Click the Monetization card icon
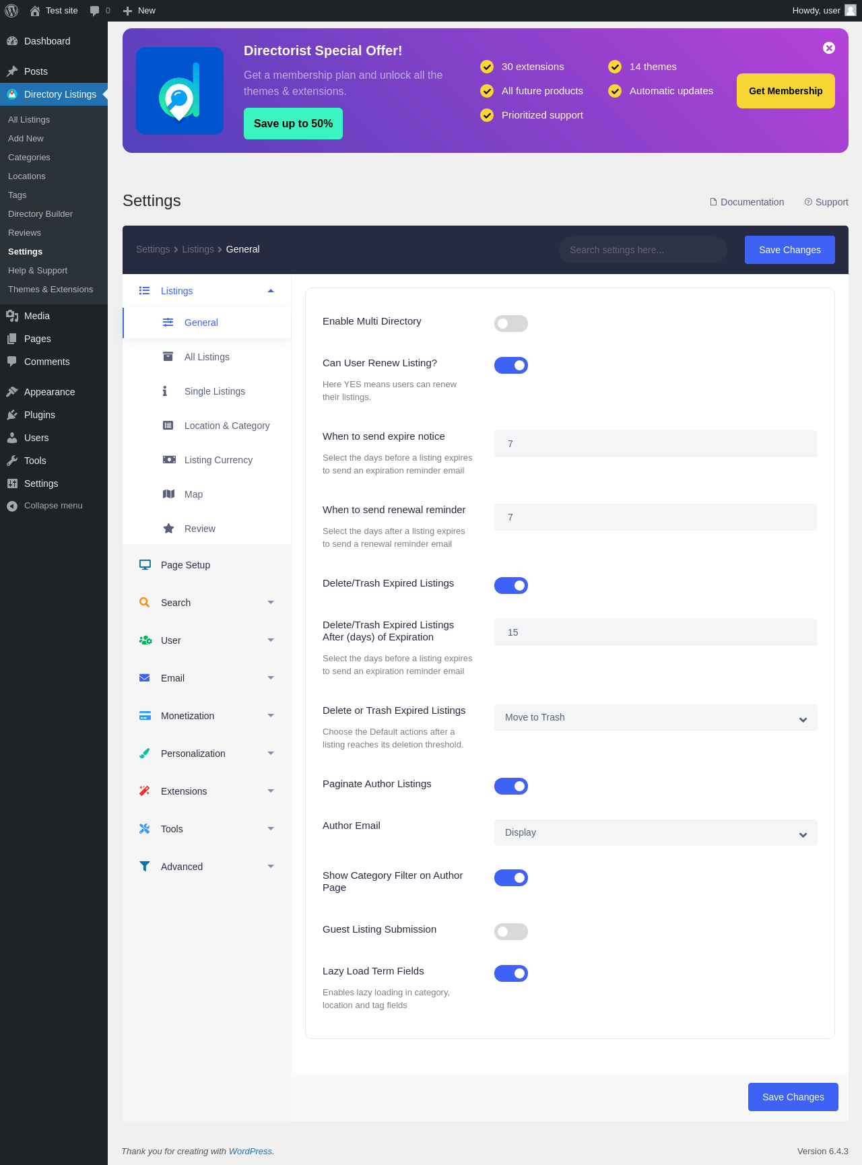The height and width of the screenshot is (1165, 862). pyautogui.click(x=145, y=716)
